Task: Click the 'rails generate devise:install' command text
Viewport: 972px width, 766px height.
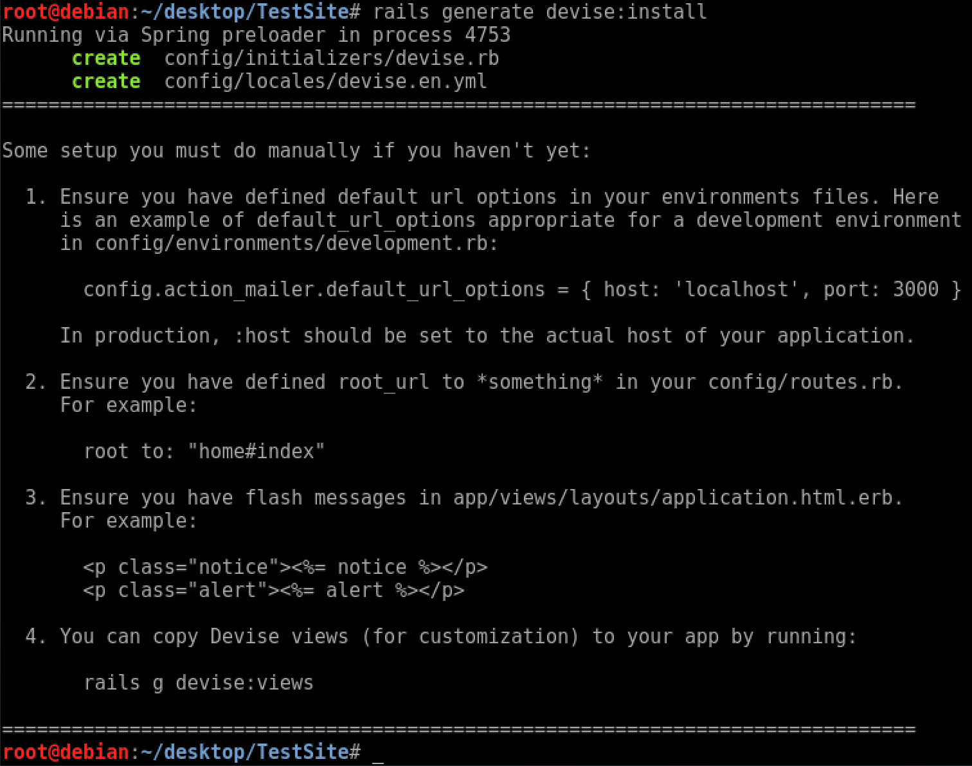Action: 539,12
